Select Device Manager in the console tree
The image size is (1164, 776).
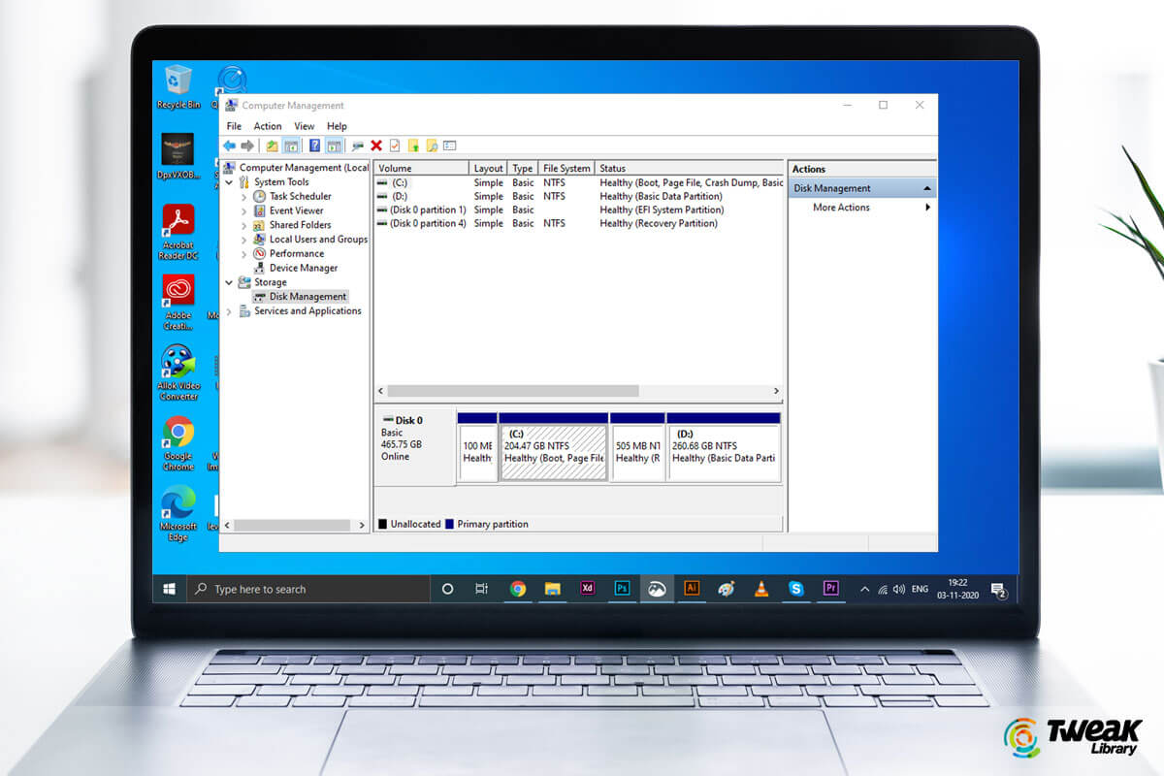tap(303, 267)
